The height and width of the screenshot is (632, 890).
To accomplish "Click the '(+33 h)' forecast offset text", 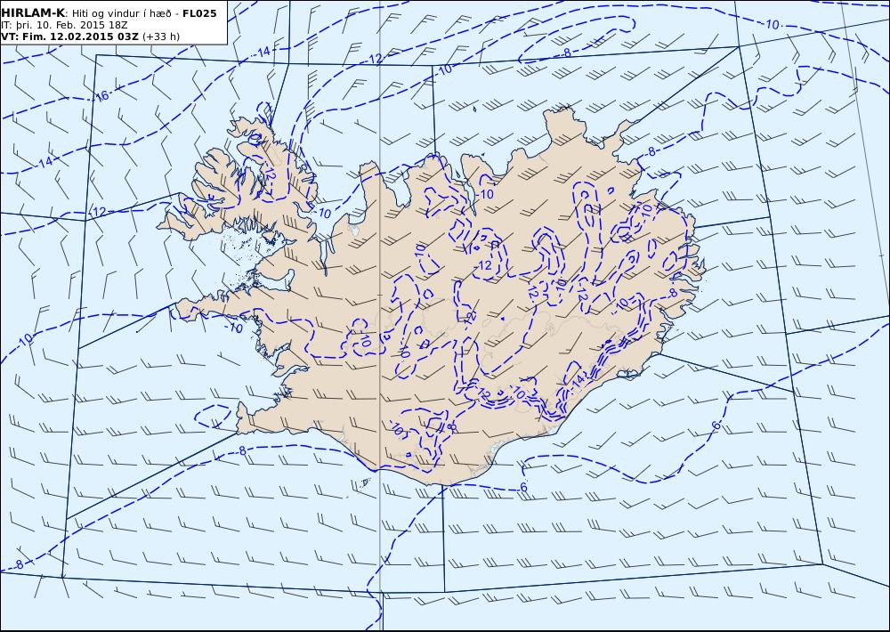I will point(160,36).
